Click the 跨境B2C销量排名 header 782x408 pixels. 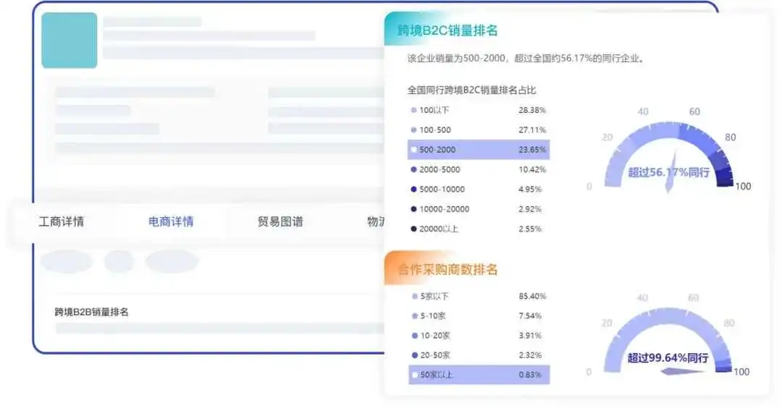click(x=447, y=30)
